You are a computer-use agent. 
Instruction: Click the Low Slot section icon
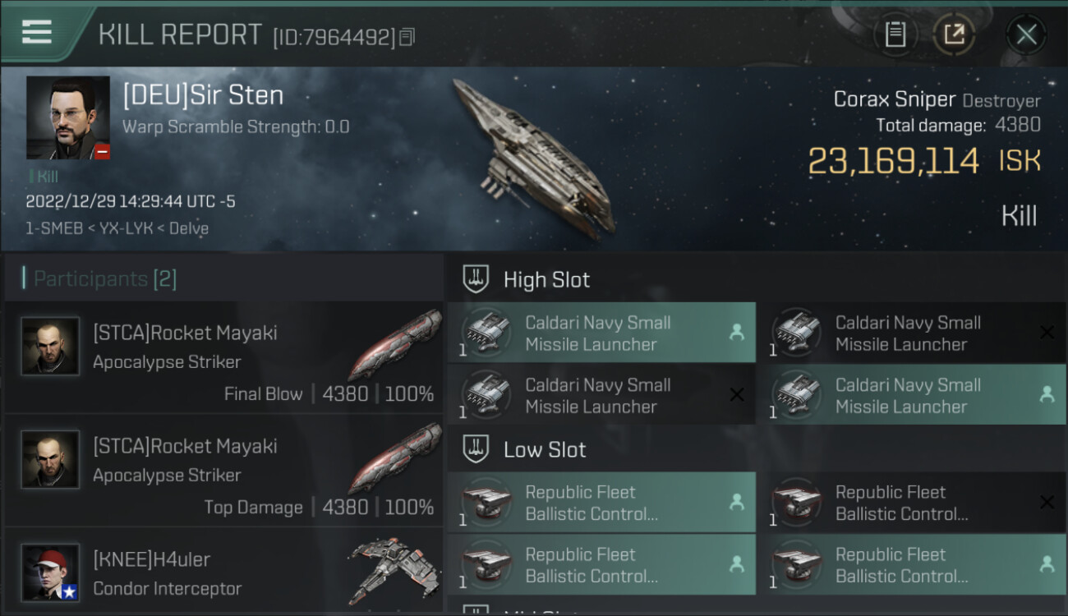[x=476, y=449]
